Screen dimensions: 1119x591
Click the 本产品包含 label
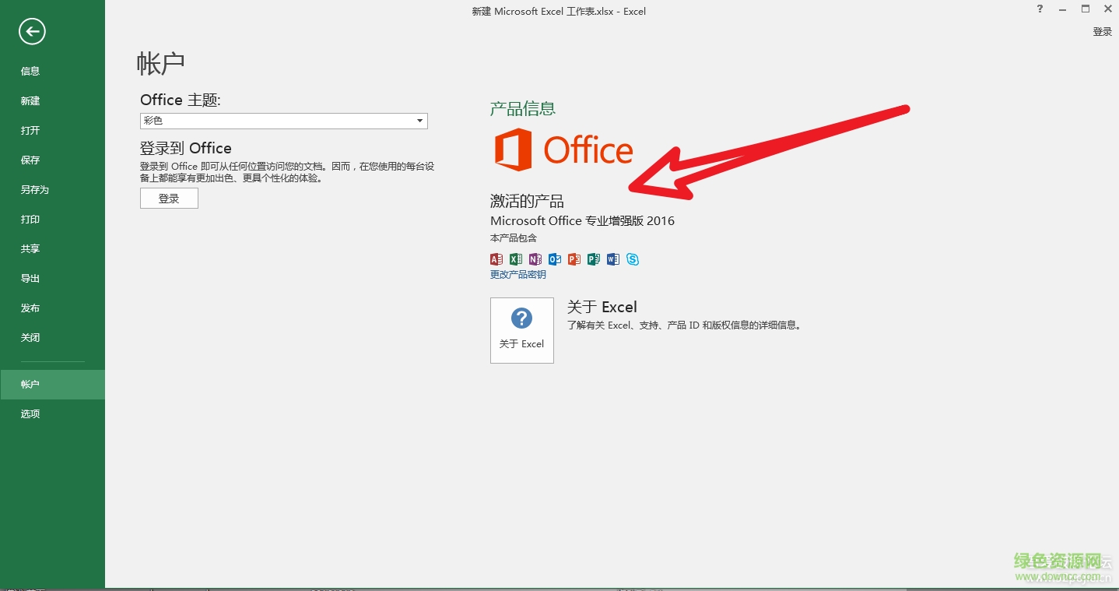(514, 238)
